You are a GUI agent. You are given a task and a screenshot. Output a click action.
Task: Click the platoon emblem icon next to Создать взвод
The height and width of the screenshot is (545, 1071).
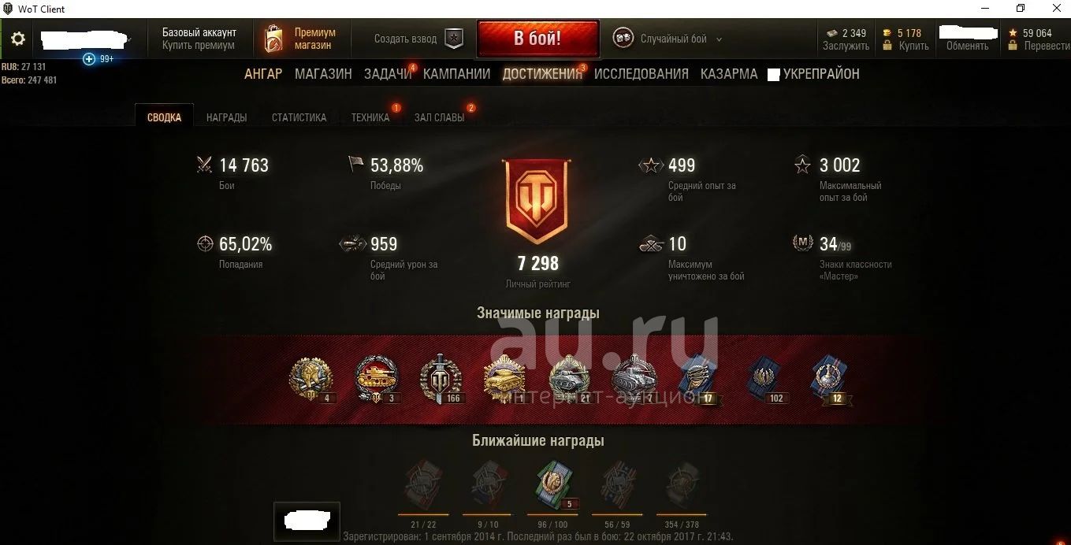click(454, 39)
